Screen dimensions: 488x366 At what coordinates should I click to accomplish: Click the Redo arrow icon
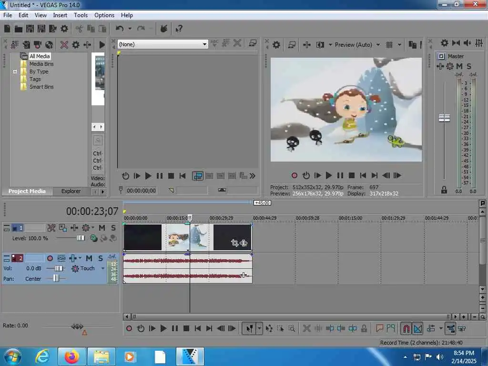(x=141, y=29)
